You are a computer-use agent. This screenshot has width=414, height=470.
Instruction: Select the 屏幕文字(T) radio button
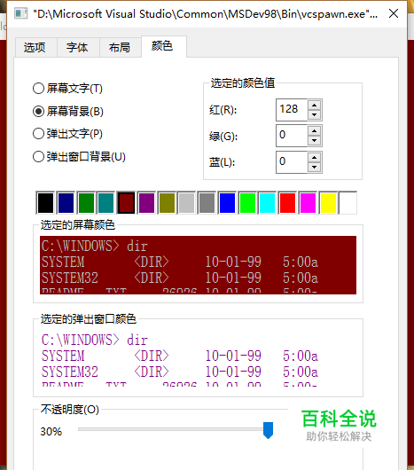67,89
